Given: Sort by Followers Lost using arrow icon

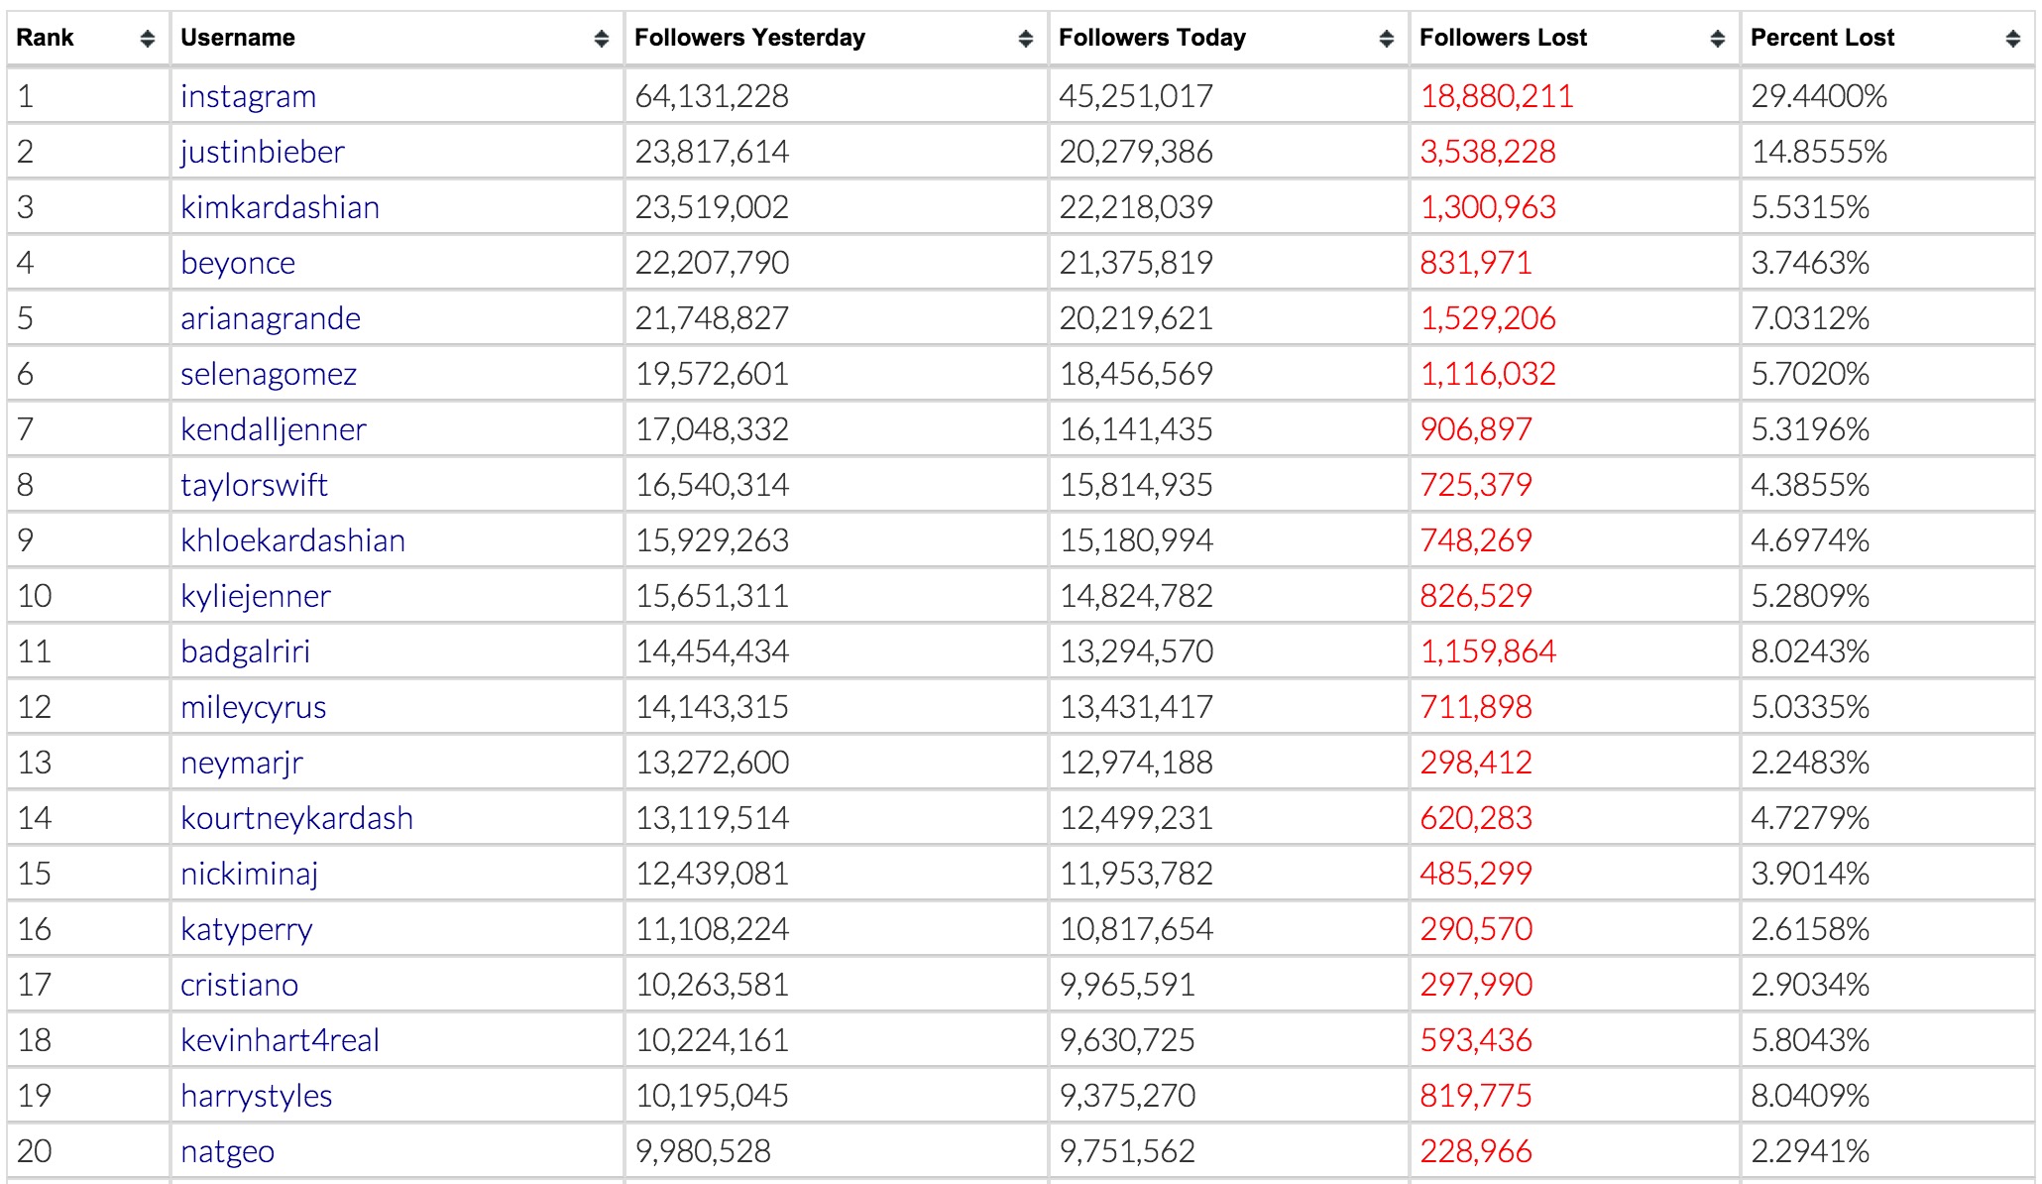Looking at the screenshot, I should click(x=1717, y=39).
